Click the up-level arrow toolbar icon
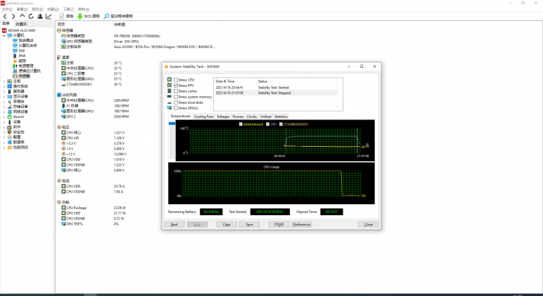 (x=22, y=16)
